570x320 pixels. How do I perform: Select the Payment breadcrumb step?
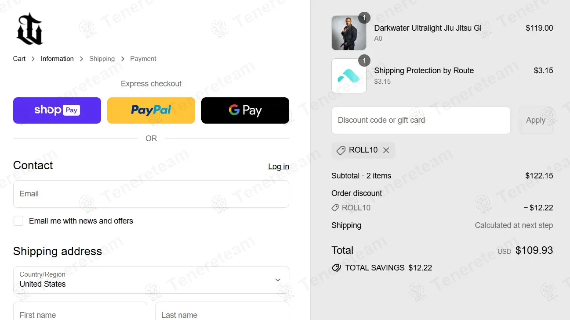(x=143, y=59)
